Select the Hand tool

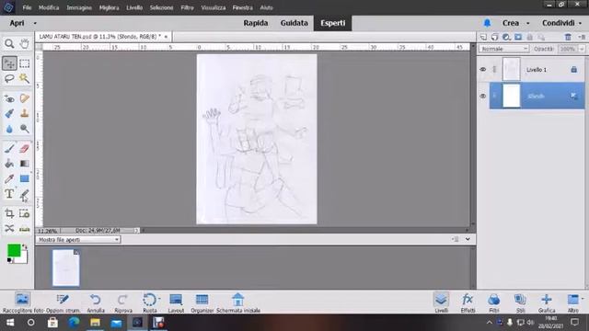point(25,43)
